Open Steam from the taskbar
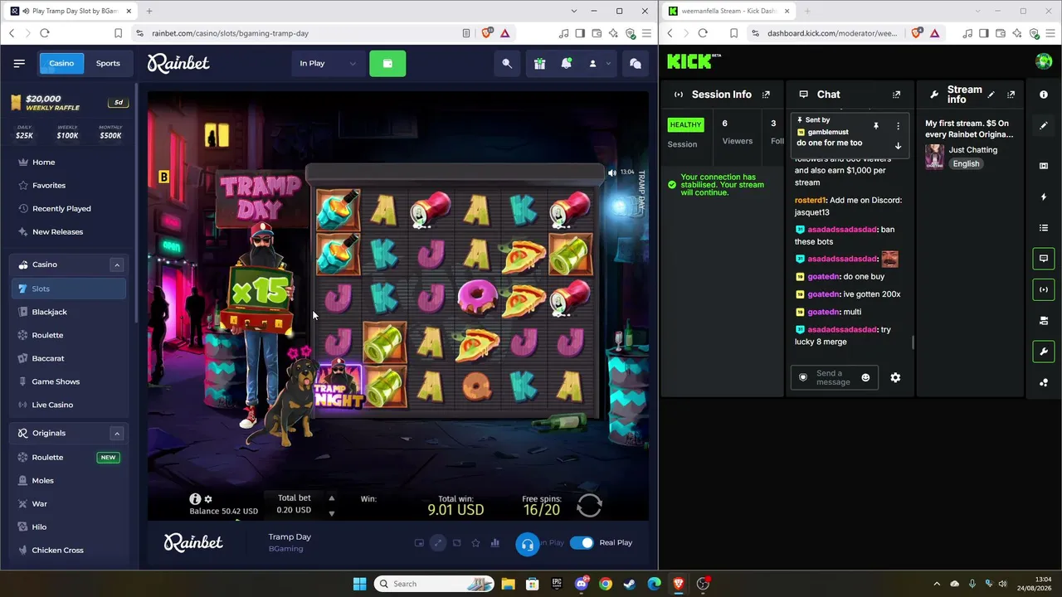1062x597 pixels. [630, 584]
